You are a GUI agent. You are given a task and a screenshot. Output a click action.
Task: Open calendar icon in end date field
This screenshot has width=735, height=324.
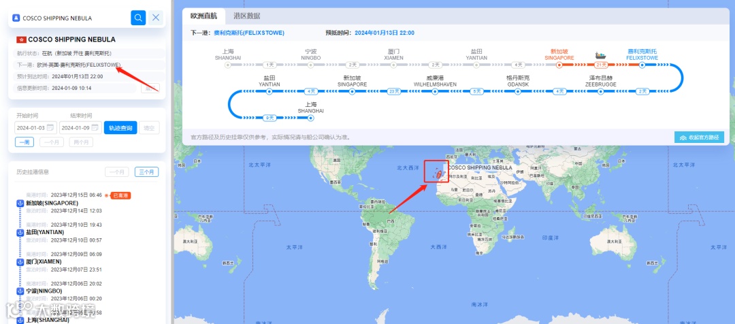tap(95, 127)
